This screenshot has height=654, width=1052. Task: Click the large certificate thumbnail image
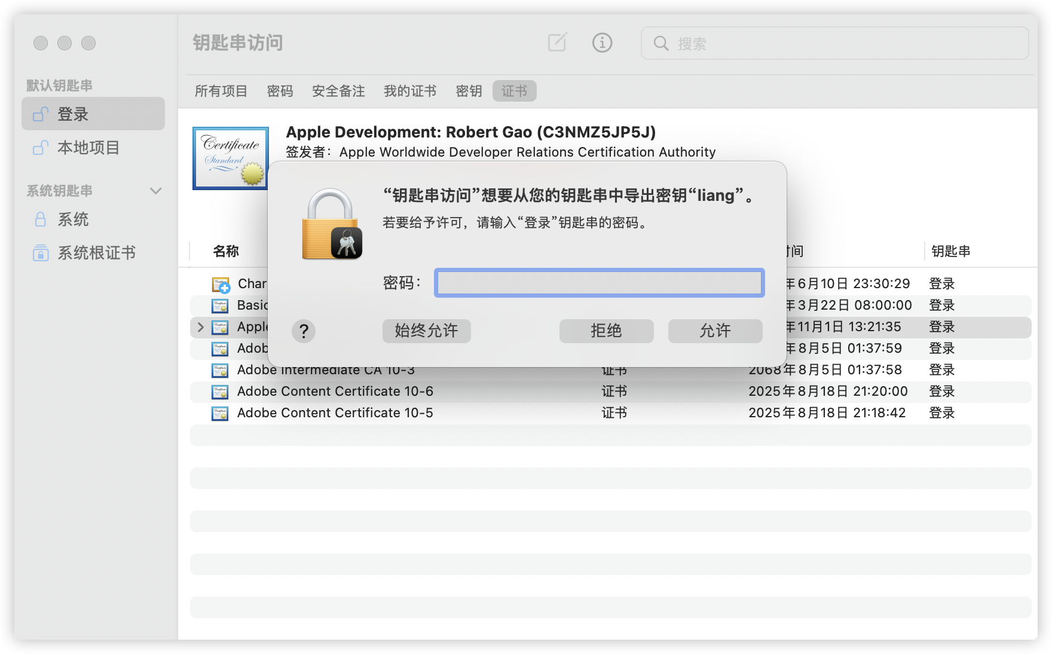tap(231, 158)
